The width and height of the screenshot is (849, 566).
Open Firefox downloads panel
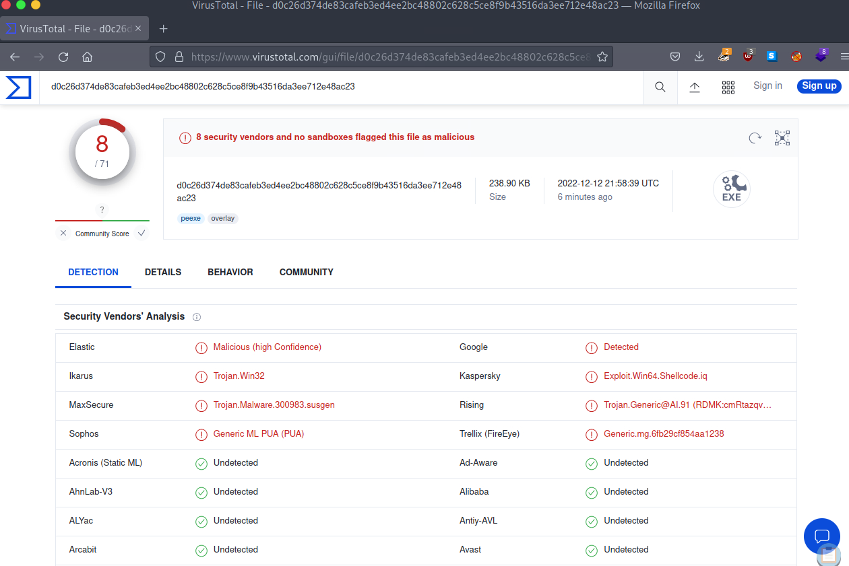(x=699, y=57)
